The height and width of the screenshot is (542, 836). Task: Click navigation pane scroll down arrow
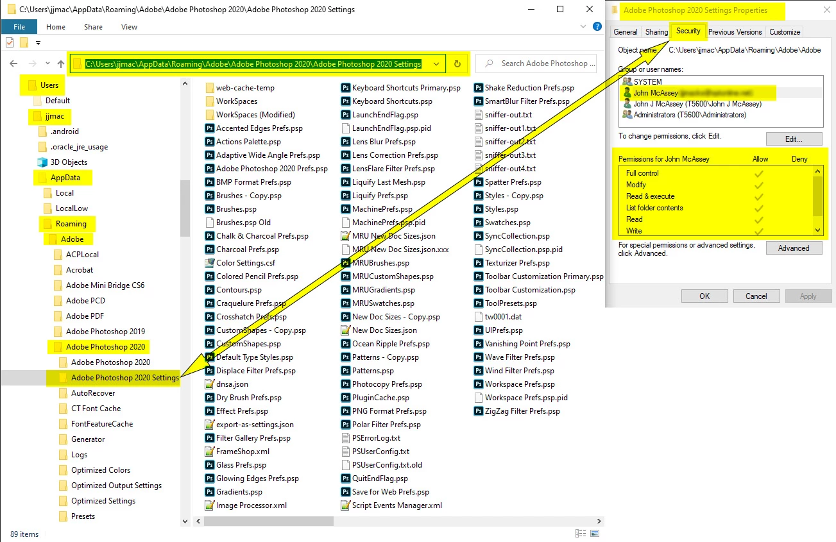coord(185,521)
